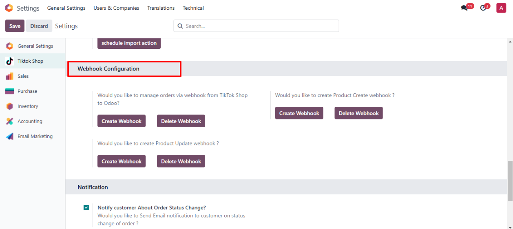Screen dimensions: 513x229
Task: Open the user avatar menu
Action: (501, 8)
